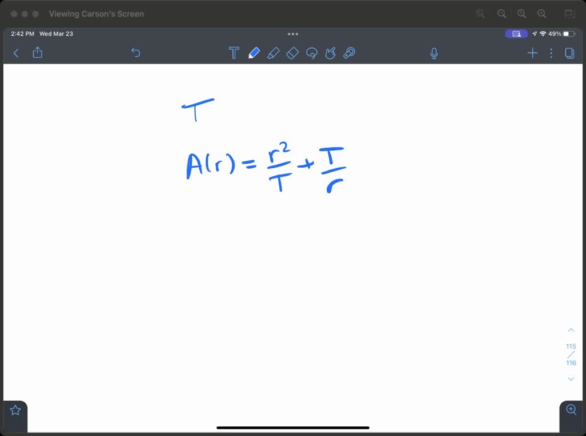Select the Eraser tool

[292, 53]
